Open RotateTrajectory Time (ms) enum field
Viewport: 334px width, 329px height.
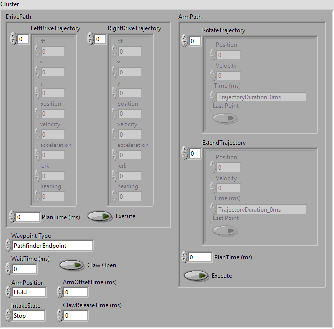tap(261, 97)
